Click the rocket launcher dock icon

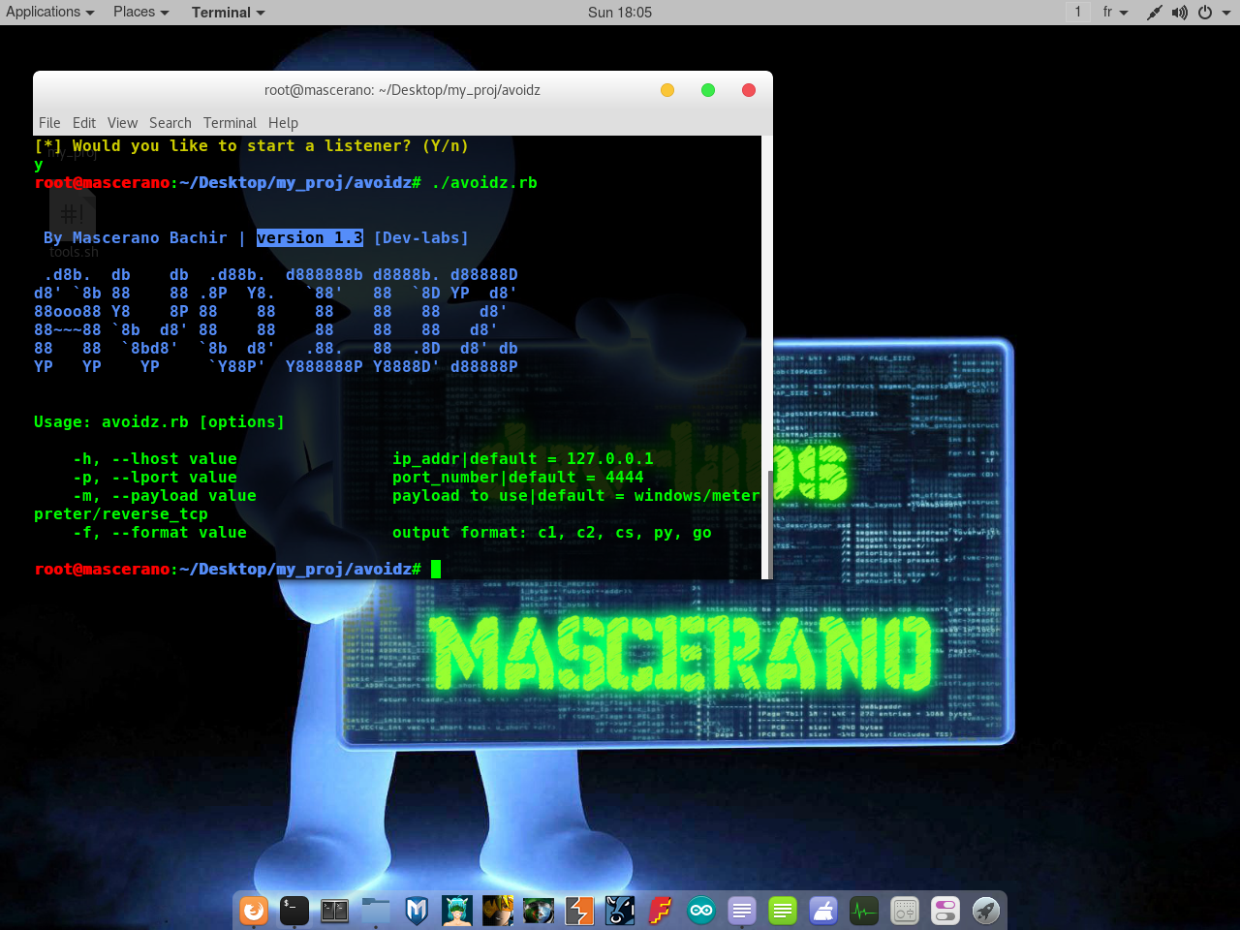pyautogui.click(x=986, y=911)
